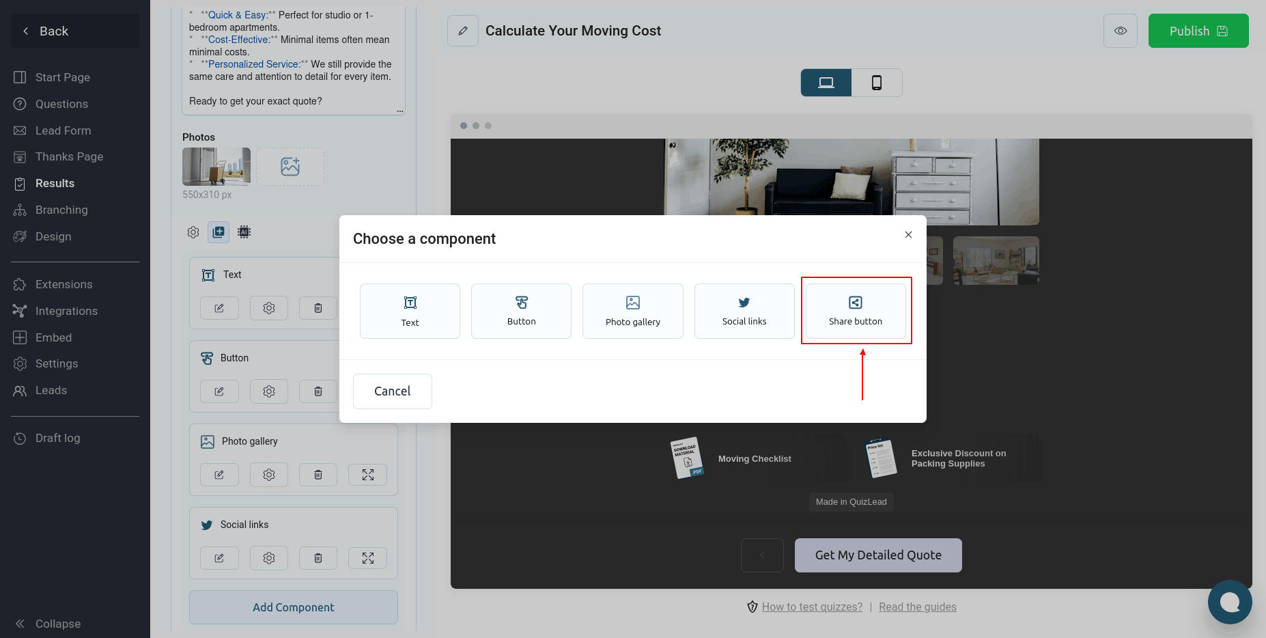Click the pencil edit title icon
This screenshot has width=1266, height=638.
463,31
